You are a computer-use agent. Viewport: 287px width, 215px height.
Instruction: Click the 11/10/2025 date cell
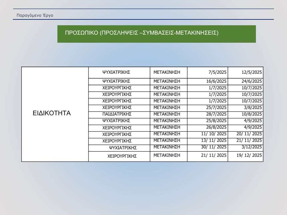click(x=207, y=134)
